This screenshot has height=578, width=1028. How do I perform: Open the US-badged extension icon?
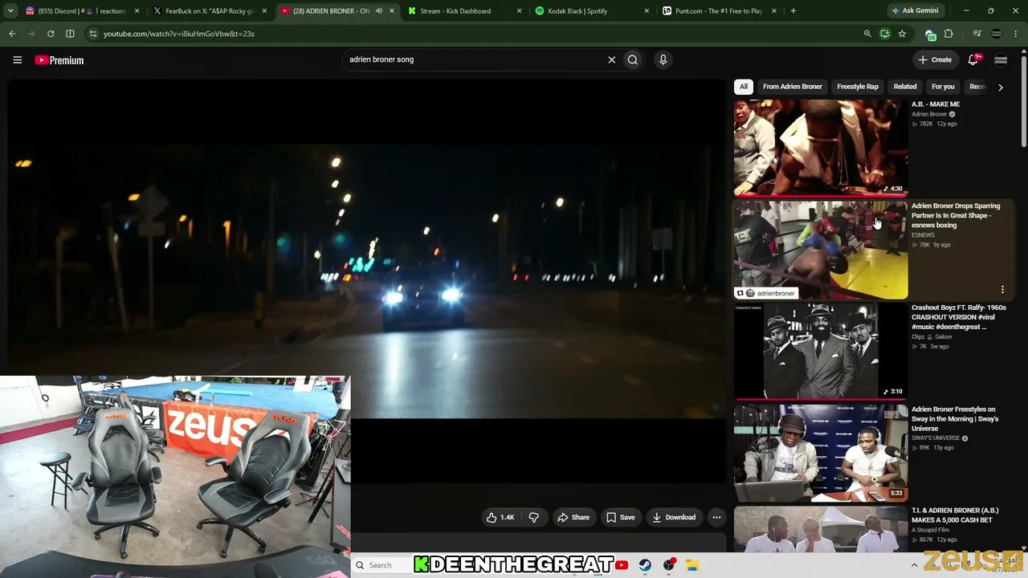coord(930,35)
